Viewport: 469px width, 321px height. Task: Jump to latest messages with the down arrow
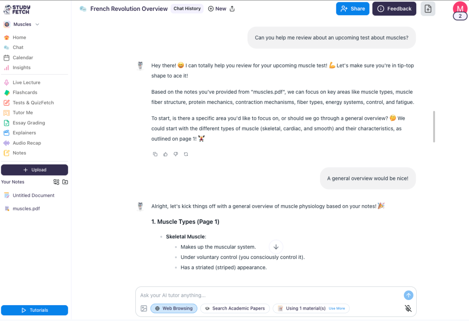coord(276,247)
